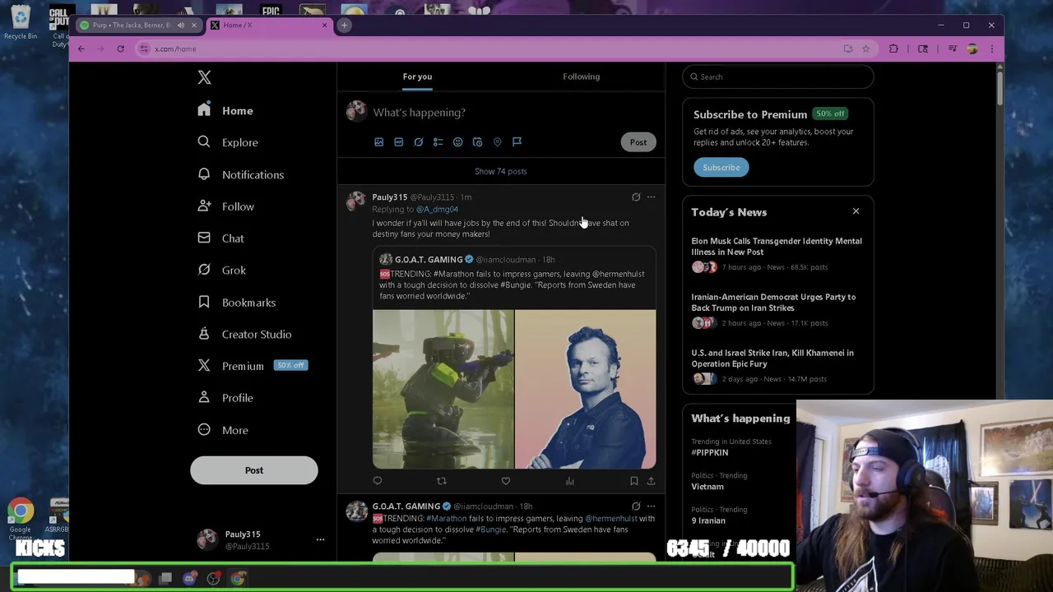Open Notifications in the sidebar
The image size is (1053, 592).
241,174
